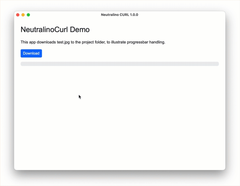Click the NeutralinoCurl Demo heading
The height and width of the screenshot is (186, 240).
[x=55, y=29]
